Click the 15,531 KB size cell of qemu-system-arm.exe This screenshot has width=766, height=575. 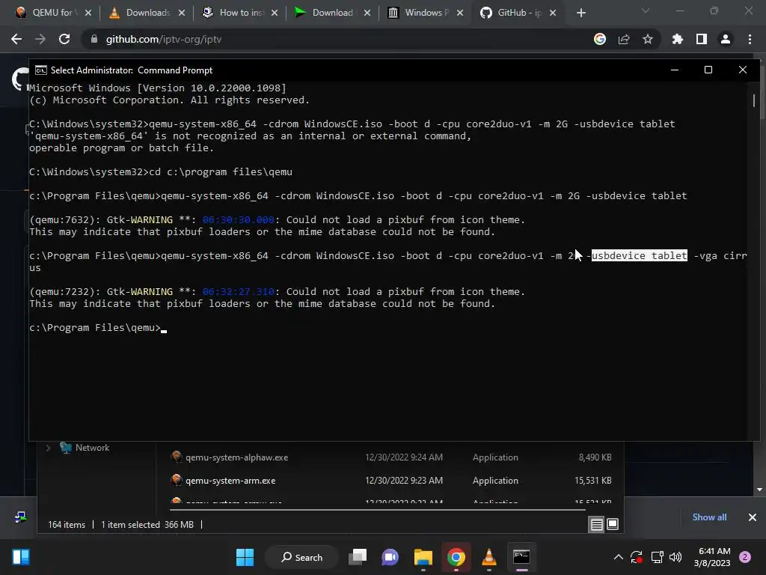coord(593,481)
